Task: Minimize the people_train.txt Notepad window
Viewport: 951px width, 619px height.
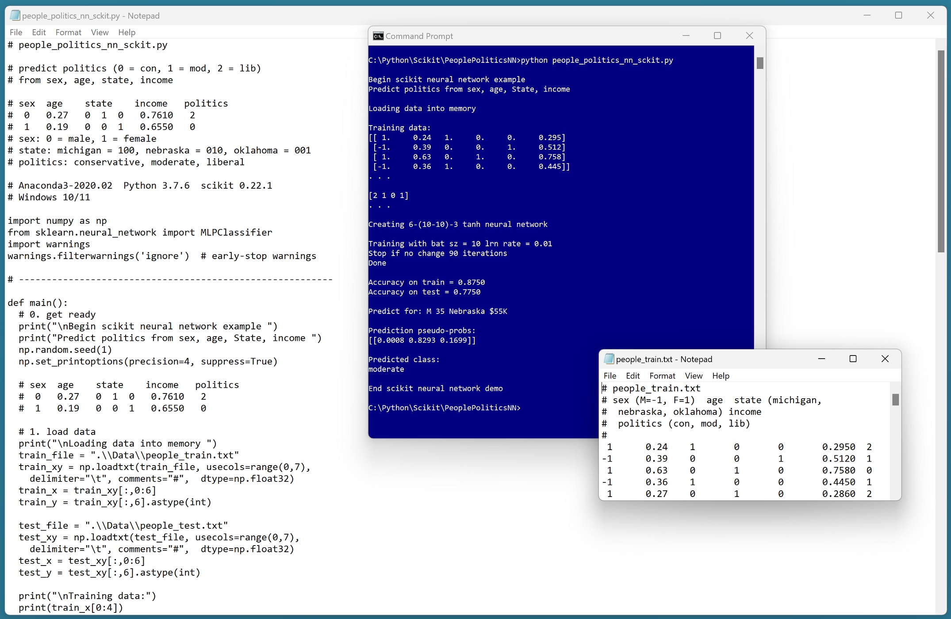Action: click(821, 359)
